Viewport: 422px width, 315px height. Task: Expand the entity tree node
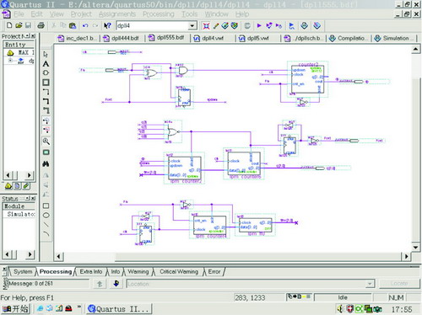click(10, 61)
